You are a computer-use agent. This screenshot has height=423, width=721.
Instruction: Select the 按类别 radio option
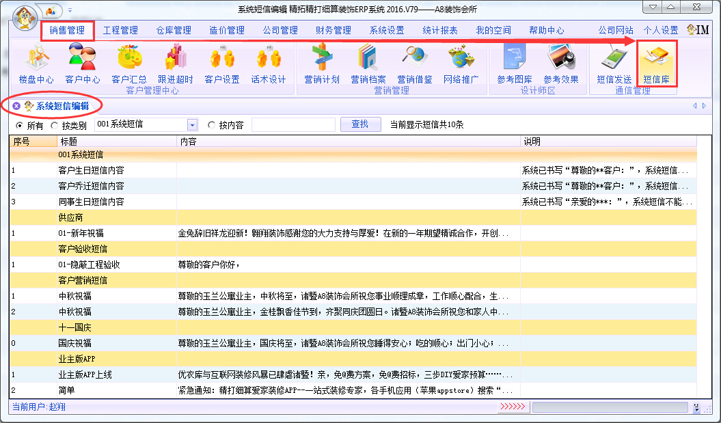(x=55, y=125)
